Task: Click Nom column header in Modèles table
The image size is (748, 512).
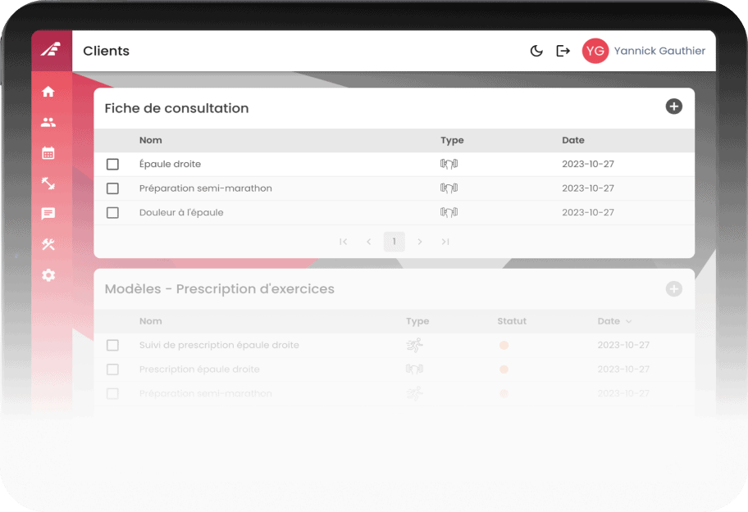Action: pos(151,321)
